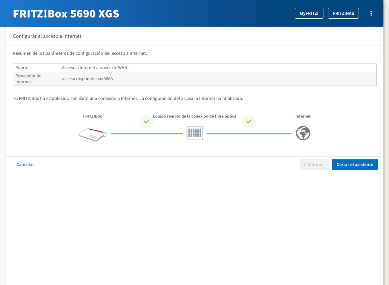Screen dimensions: 389x285
Task: Click 'acceso disponible vía WAN' value
Action: pos(88,79)
